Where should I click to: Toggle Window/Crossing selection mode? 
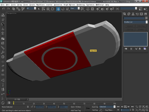(x=53, y=9)
